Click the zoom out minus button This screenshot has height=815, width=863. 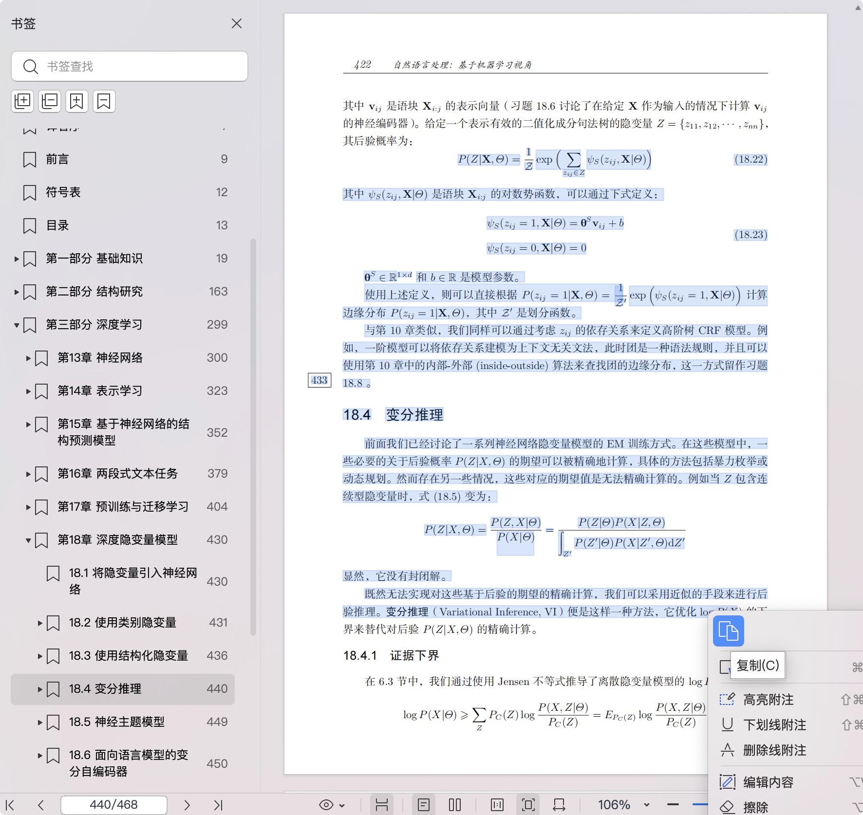point(673,805)
